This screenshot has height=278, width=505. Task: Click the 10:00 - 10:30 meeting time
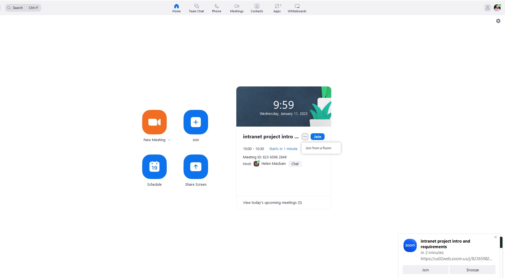(253, 149)
